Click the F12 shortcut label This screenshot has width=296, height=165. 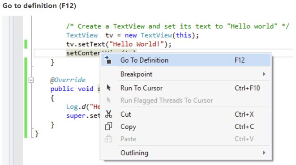pos(240,60)
